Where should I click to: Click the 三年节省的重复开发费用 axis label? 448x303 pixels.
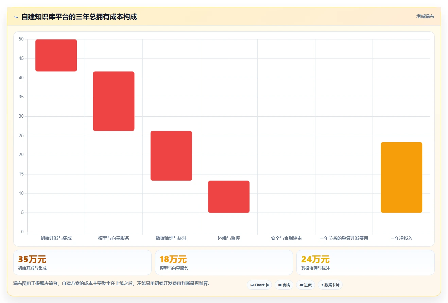(344, 238)
